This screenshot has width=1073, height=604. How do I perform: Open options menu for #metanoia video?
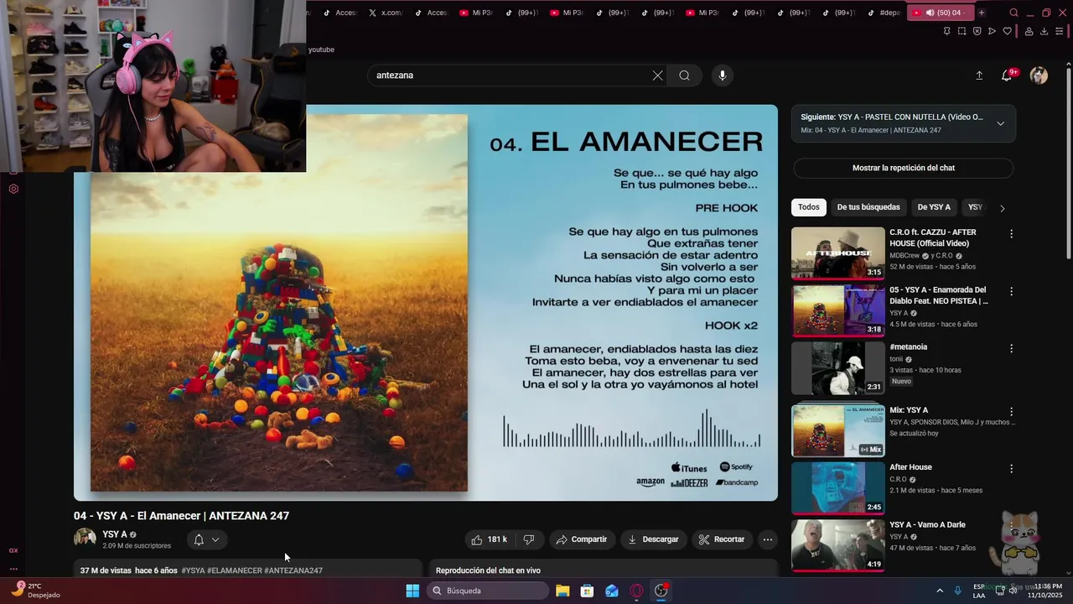coord(1011,348)
